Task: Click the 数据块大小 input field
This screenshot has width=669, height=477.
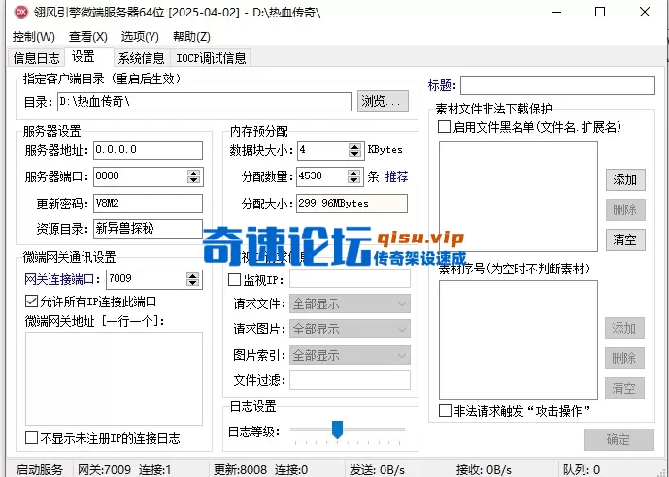Action: click(x=322, y=150)
